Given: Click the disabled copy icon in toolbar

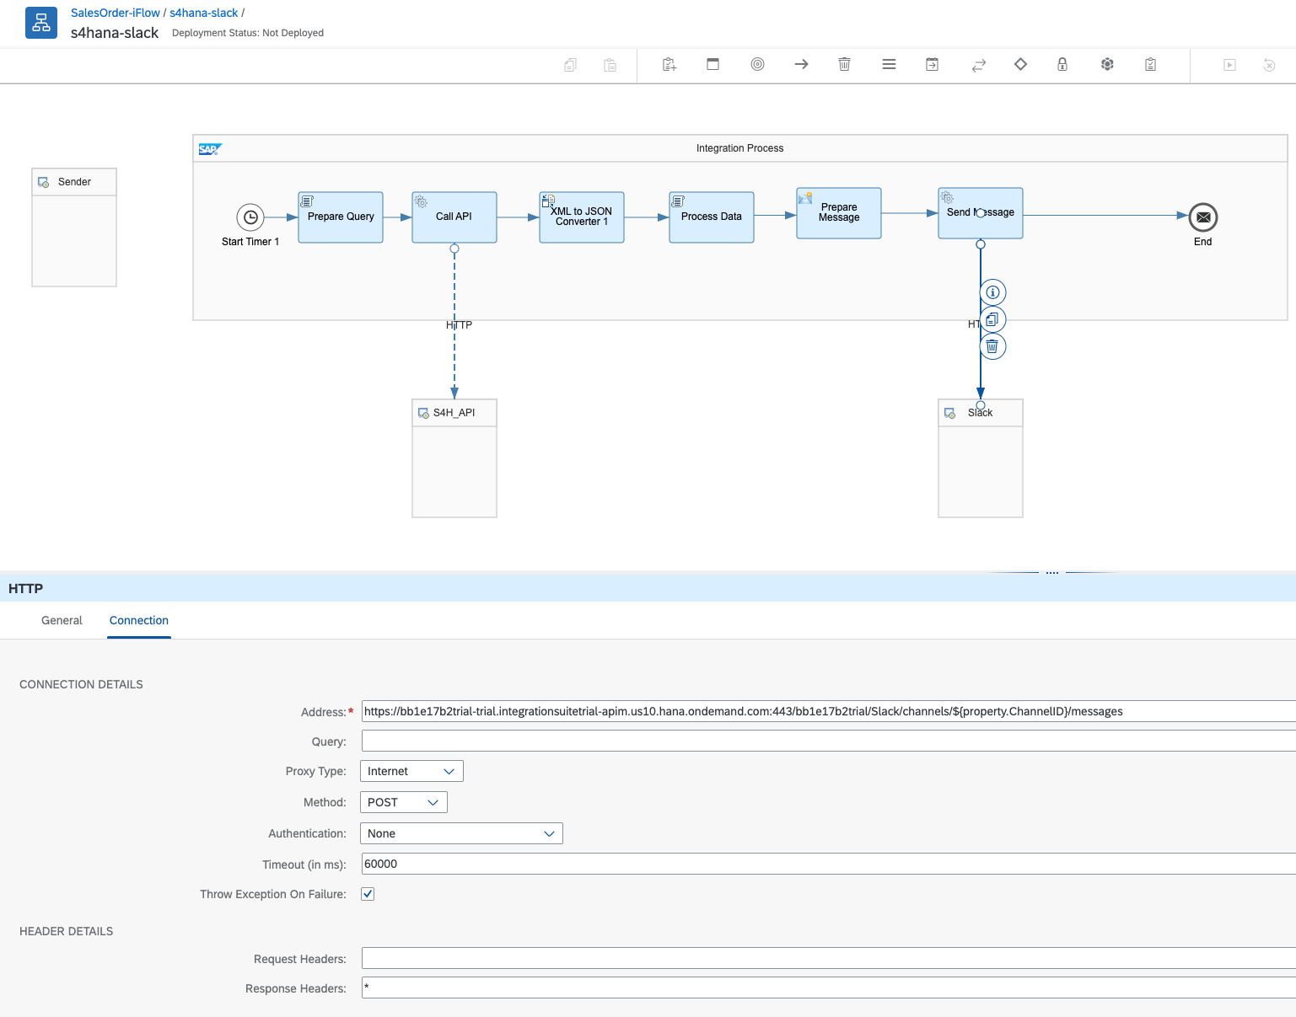Looking at the screenshot, I should tap(570, 65).
